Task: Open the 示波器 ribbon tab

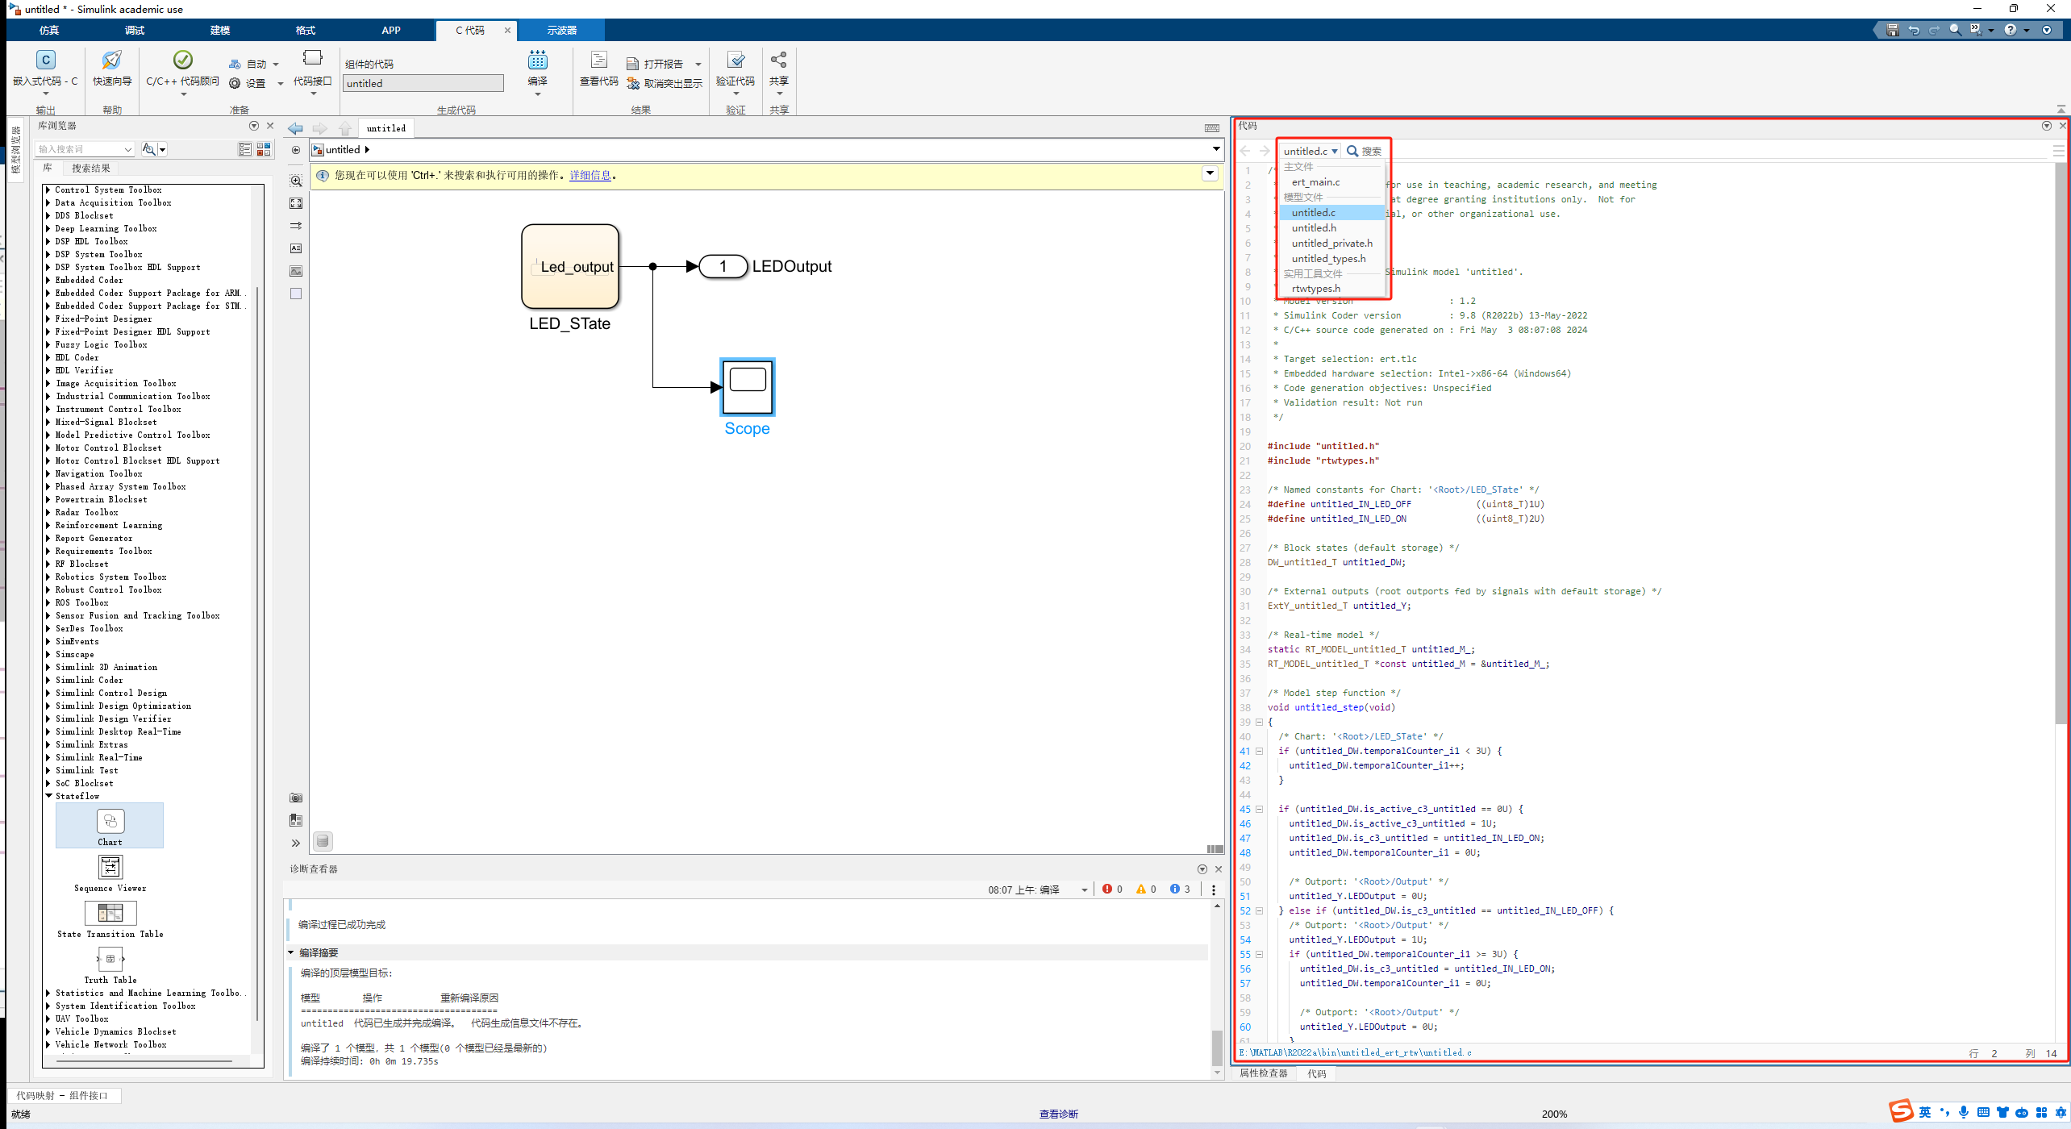Action: click(561, 30)
